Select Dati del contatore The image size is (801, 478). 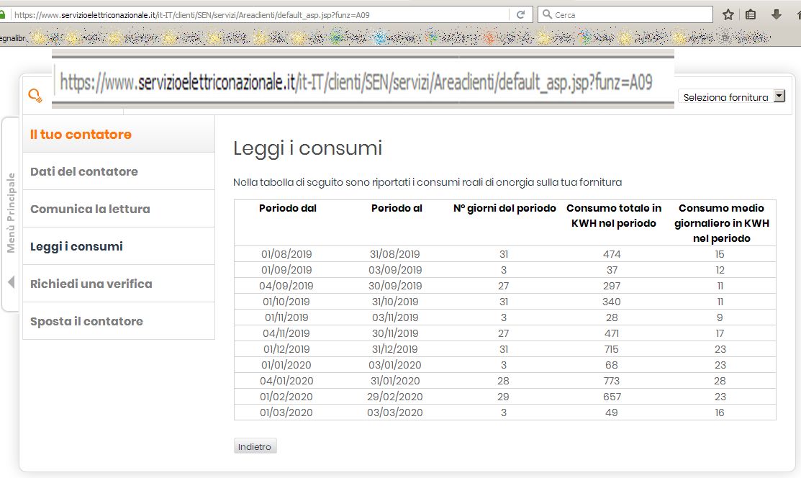pyautogui.click(x=84, y=171)
